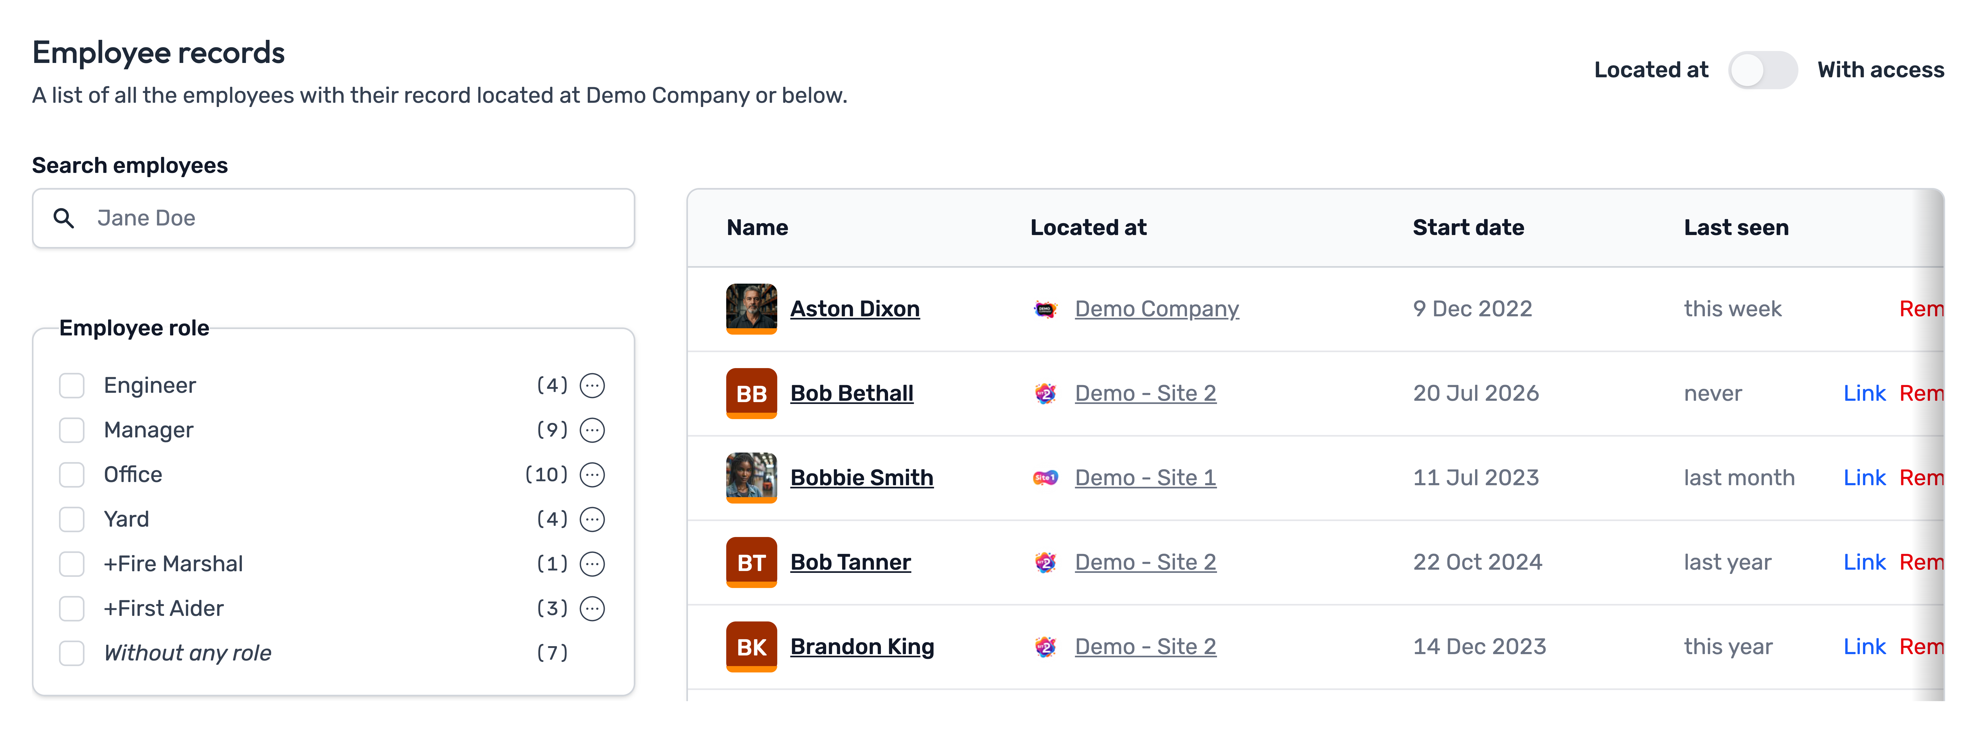Screen dimensions: 1977x733
Task: Open options menu for Yard role
Action: 592,519
